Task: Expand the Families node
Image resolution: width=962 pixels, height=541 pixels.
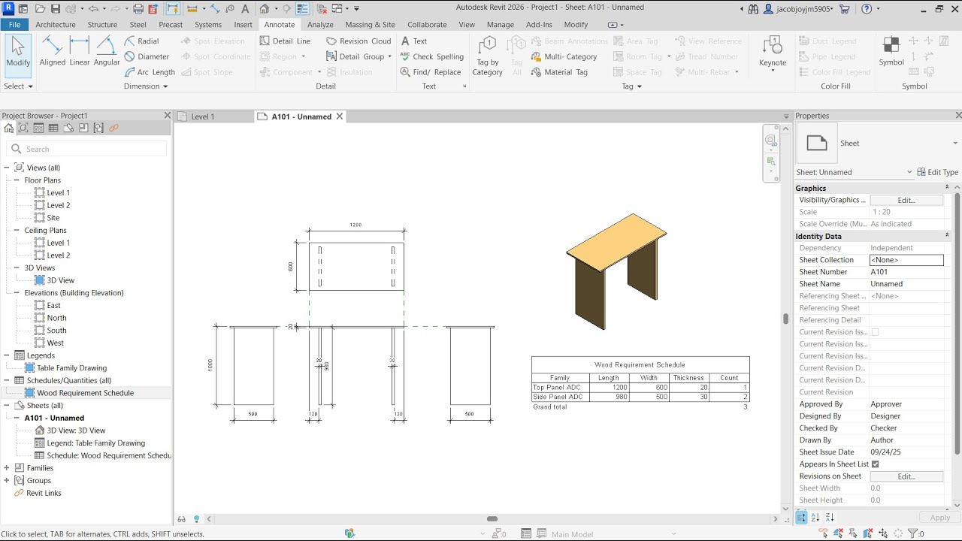Action: tap(7, 468)
